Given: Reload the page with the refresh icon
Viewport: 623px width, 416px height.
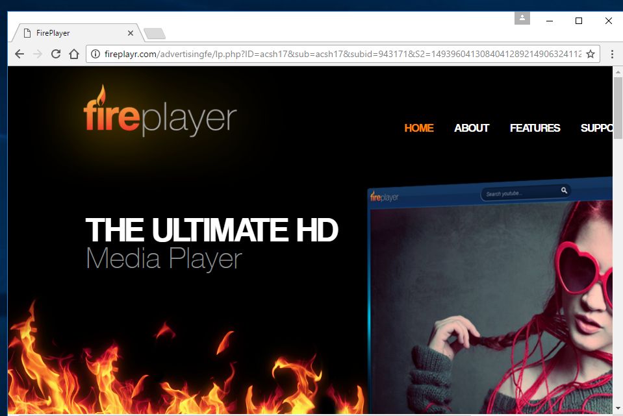Looking at the screenshot, I should click(56, 54).
